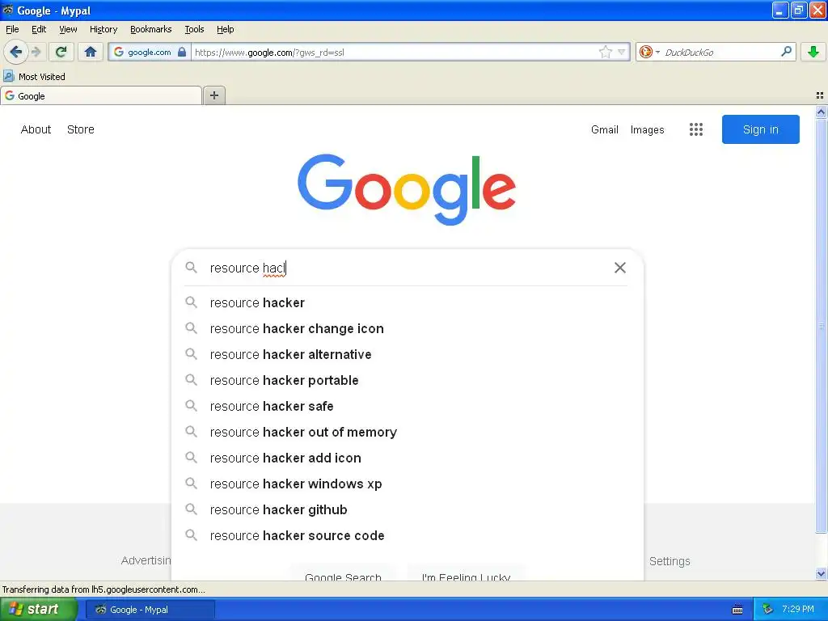
Task: Open the URL history dropdown arrow
Action: pyautogui.click(x=622, y=52)
